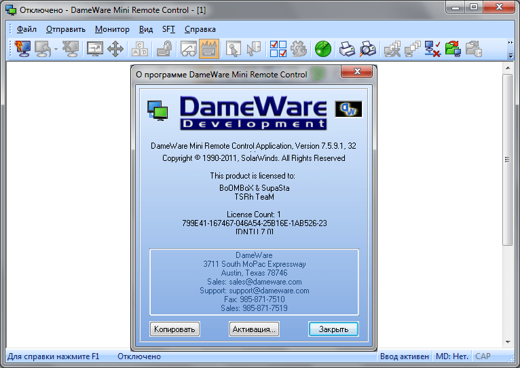Toggle full screen monitor icon

tap(95, 49)
